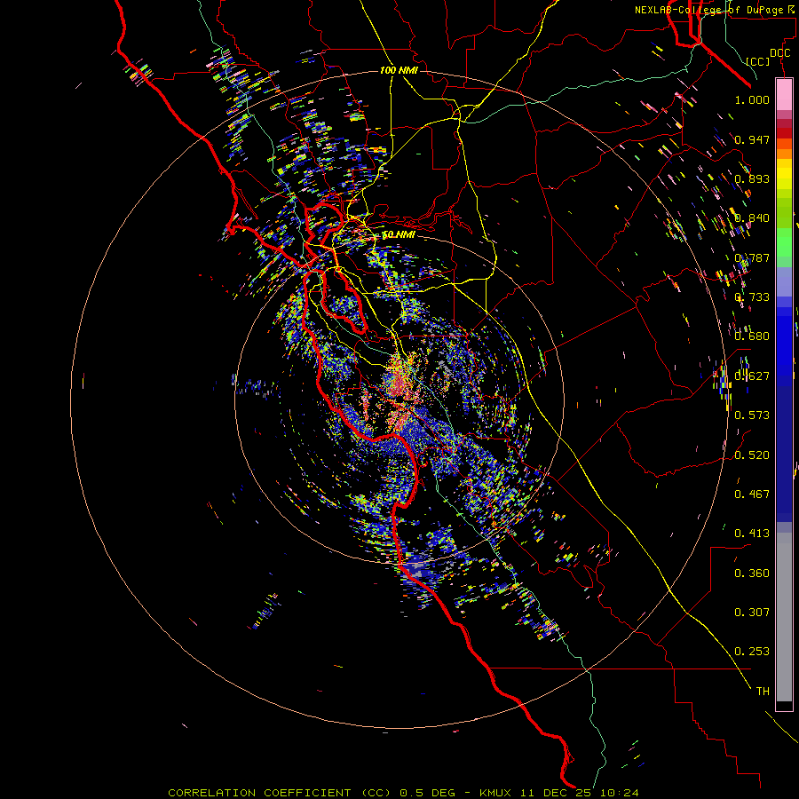This screenshot has width=799, height=799.
Task: Click the [CC] legend unit label
Action: click(x=758, y=61)
